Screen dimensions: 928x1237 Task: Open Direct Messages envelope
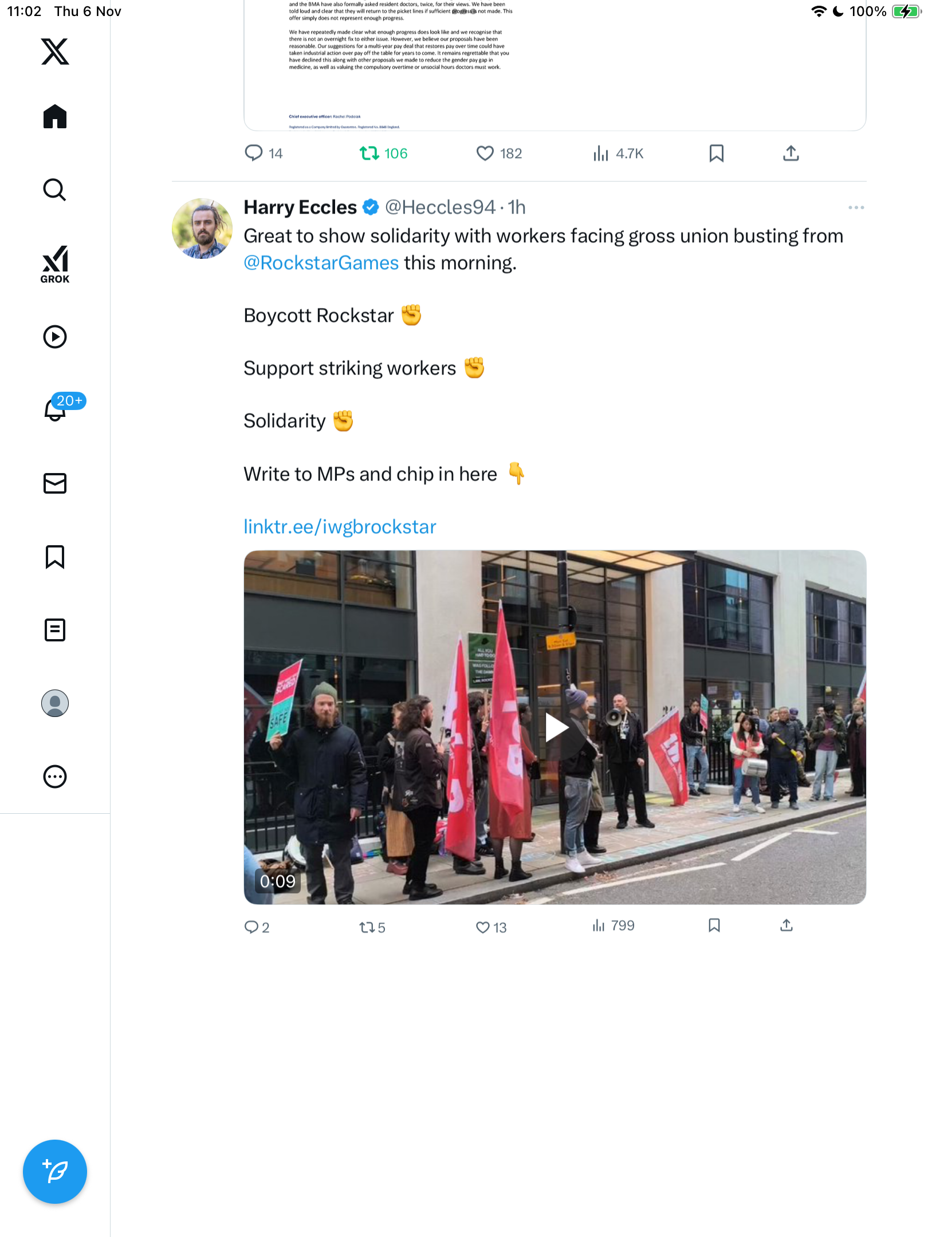pyautogui.click(x=55, y=483)
